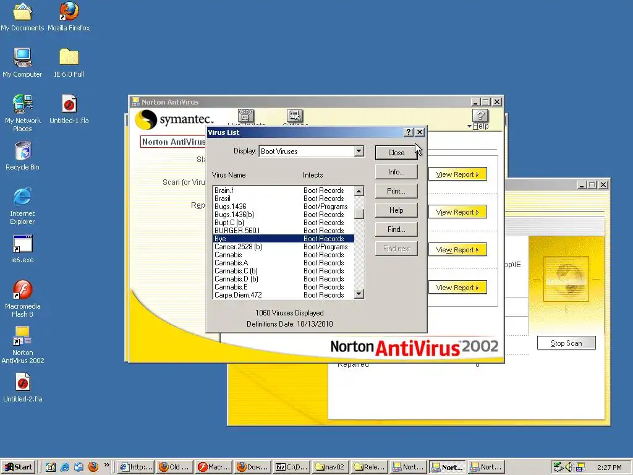Click the Close button in Virus List
Screen dimensions: 633x475
(x=396, y=153)
